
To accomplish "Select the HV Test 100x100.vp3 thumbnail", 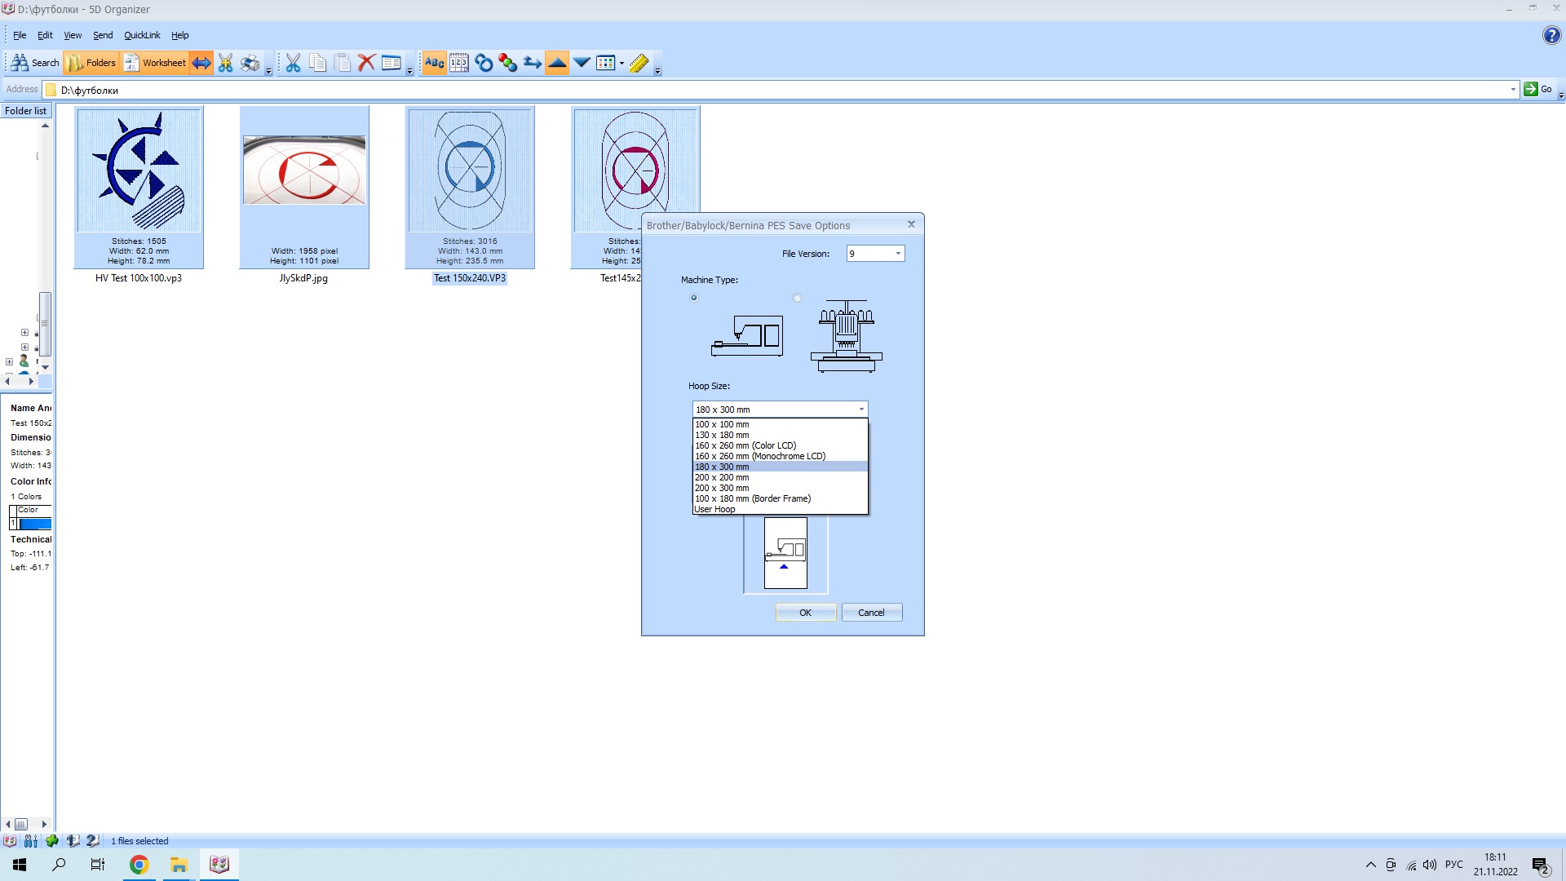I will [139, 188].
